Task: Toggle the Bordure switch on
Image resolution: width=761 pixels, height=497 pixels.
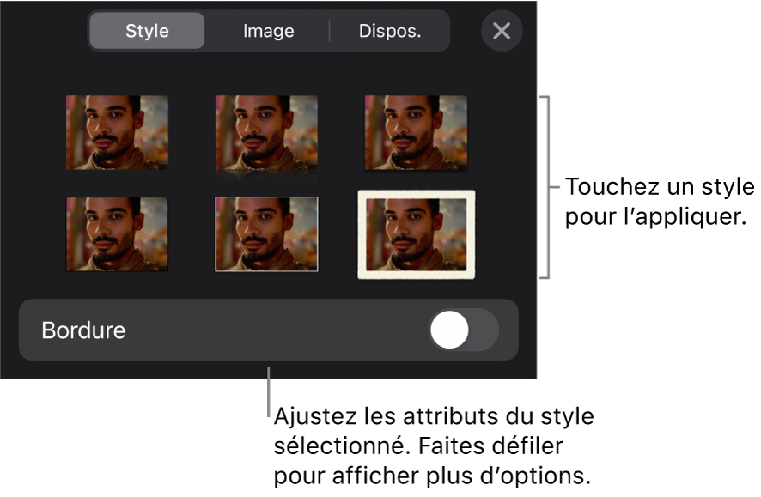Action: pos(464,330)
